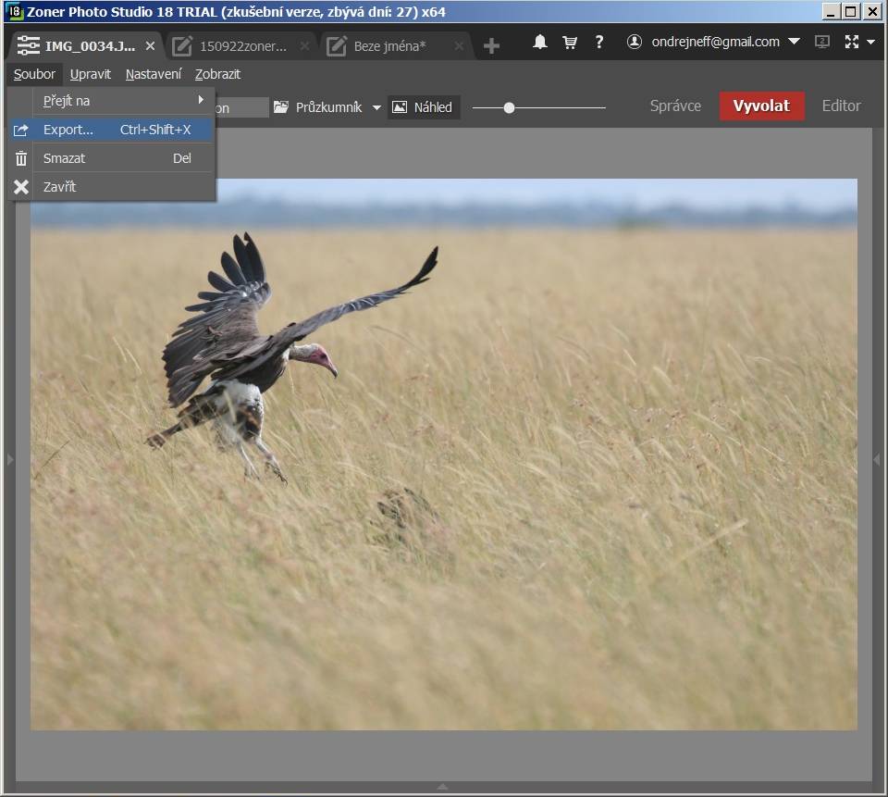Image resolution: width=888 pixels, height=797 pixels.
Task: Open the shopping cart icon
Action: coord(570,43)
